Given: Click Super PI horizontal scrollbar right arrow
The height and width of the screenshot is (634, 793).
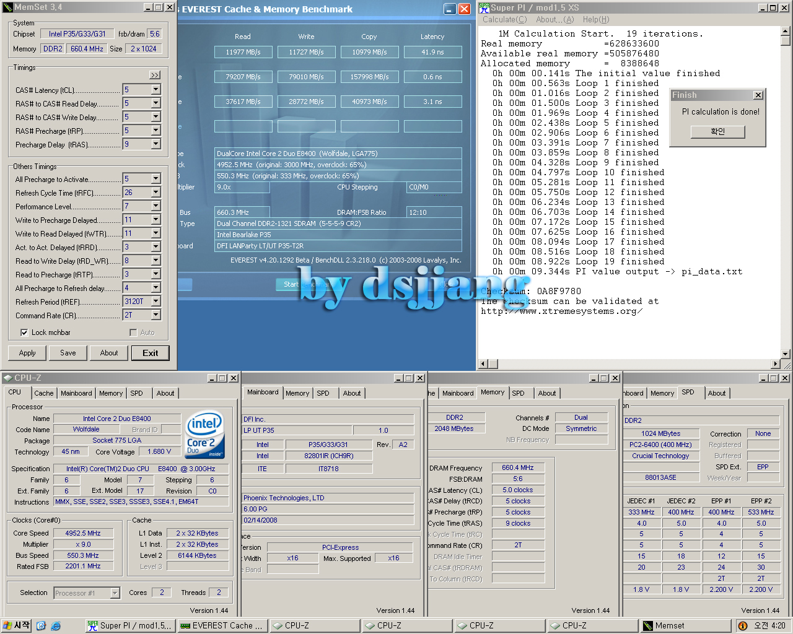Looking at the screenshot, I should (x=776, y=364).
